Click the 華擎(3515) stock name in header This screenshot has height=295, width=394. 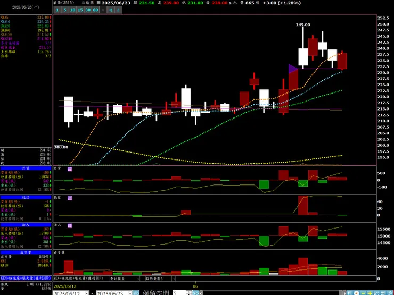[64, 3]
